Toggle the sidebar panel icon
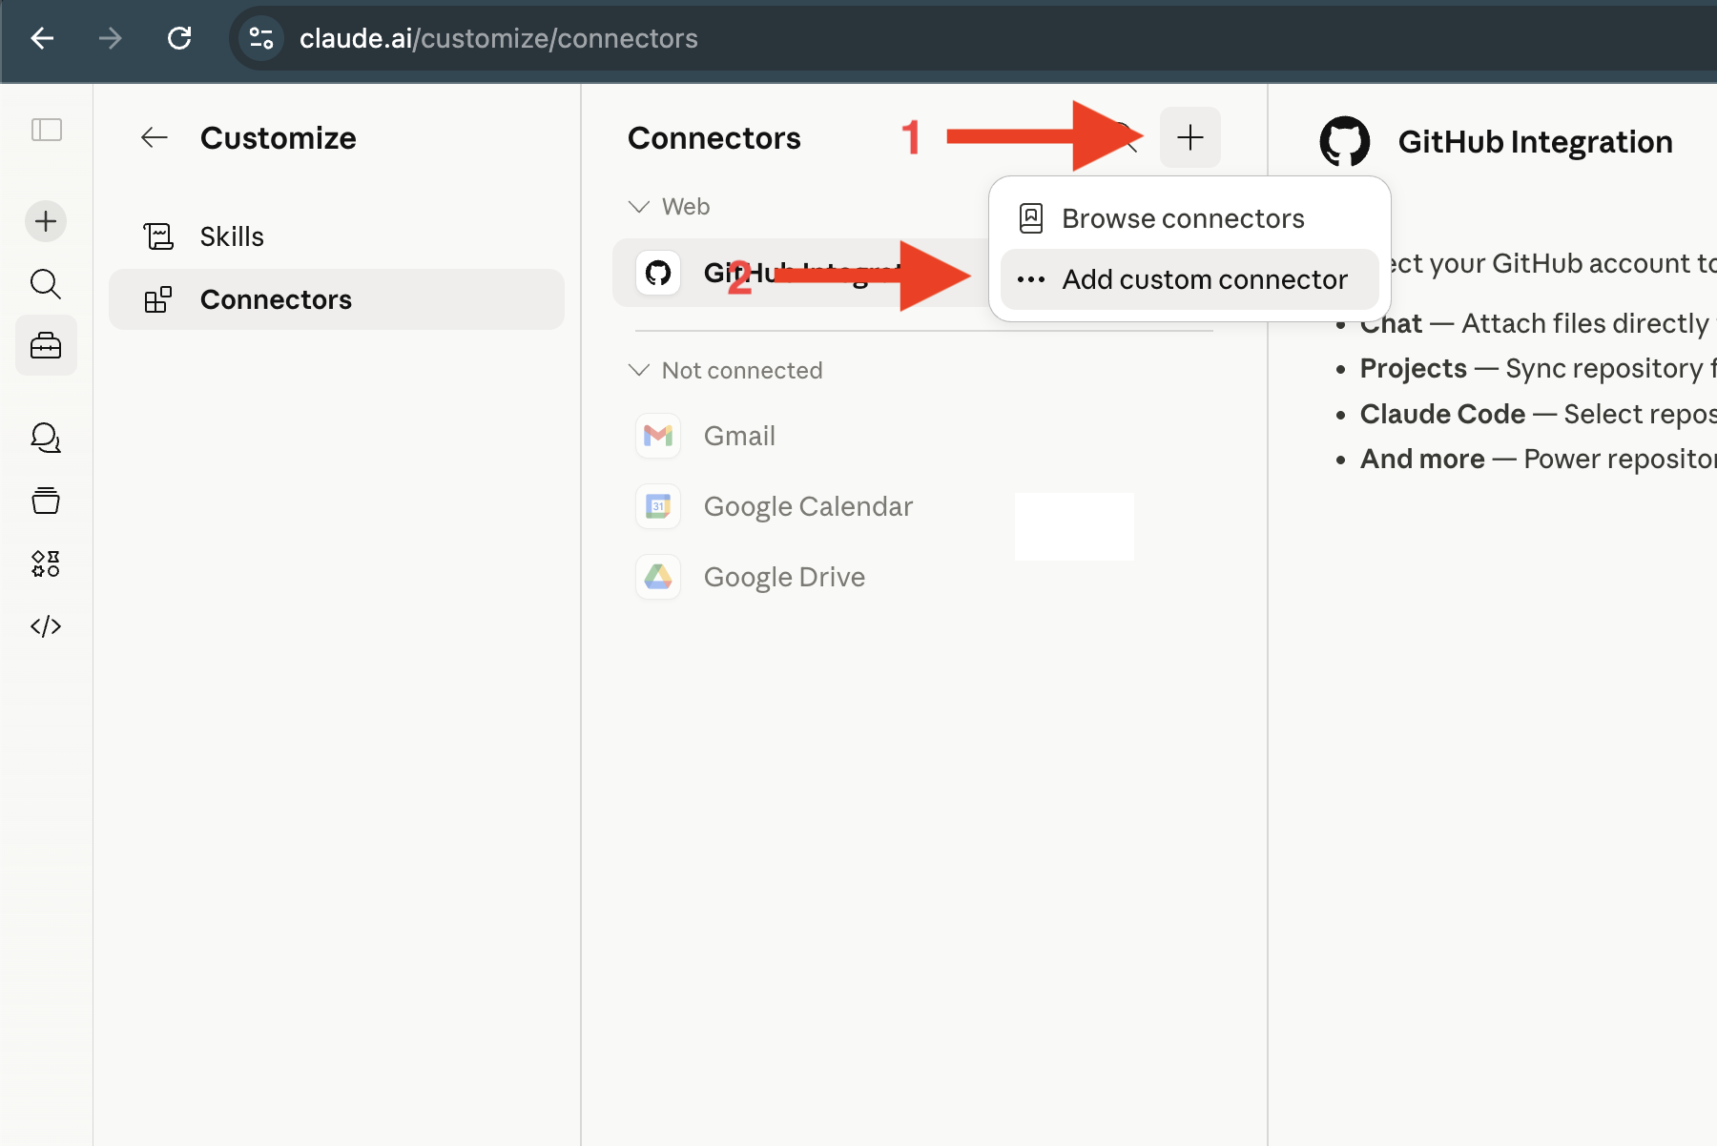The width and height of the screenshot is (1717, 1146). (47, 130)
